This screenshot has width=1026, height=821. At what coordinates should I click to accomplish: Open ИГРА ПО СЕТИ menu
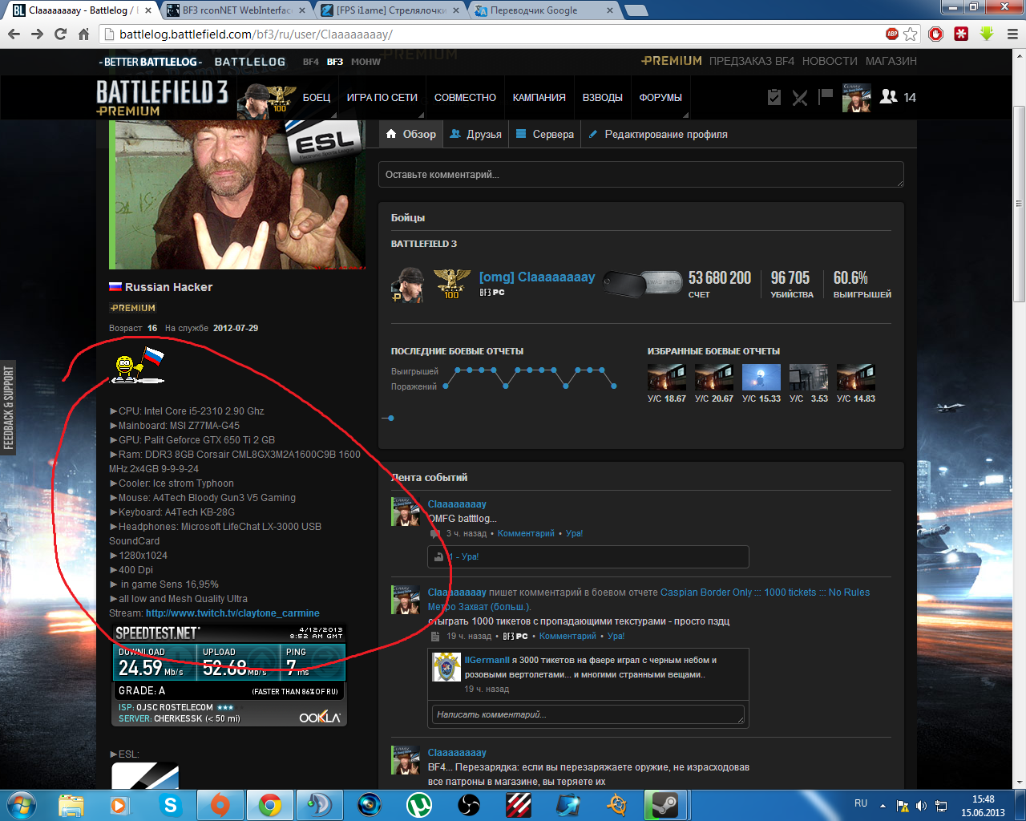pyautogui.click(x=382, y=98)
